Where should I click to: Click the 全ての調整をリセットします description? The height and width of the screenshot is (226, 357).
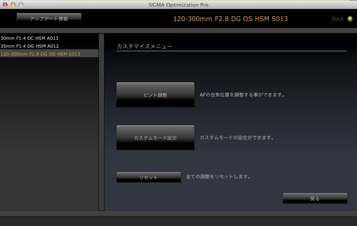click(x=218, y=177)
